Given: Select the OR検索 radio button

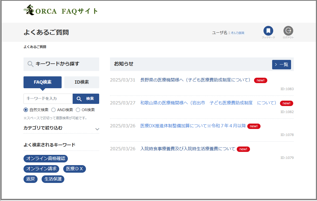Looking at the screenshot, I should click(x=78, y=110).
